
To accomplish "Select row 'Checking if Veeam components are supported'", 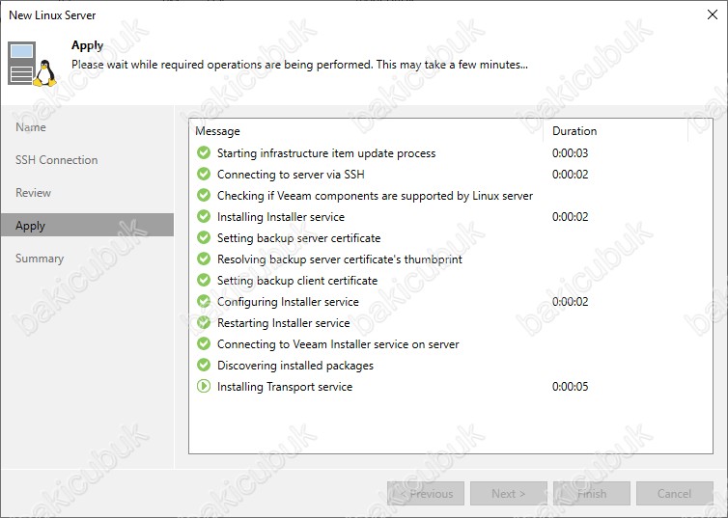I will [x=450, y=196].
